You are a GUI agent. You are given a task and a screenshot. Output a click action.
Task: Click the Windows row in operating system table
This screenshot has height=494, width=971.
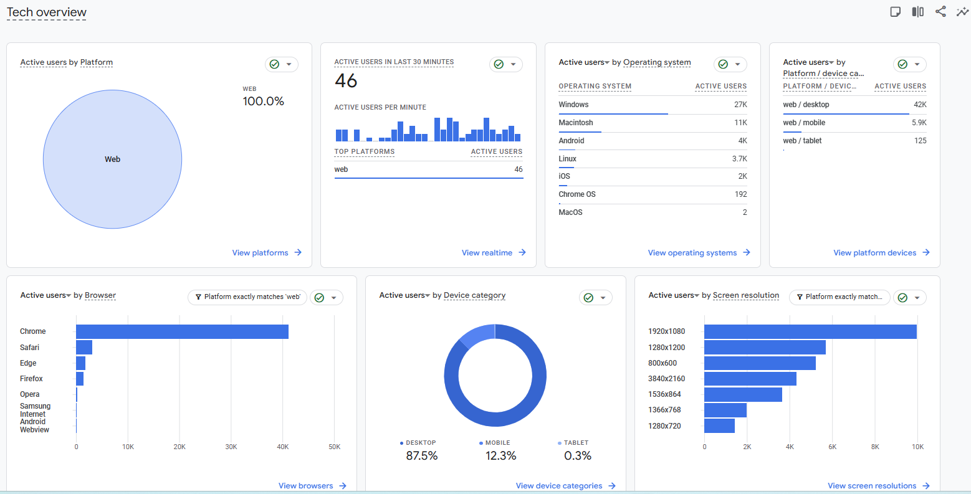pos(652,105)
